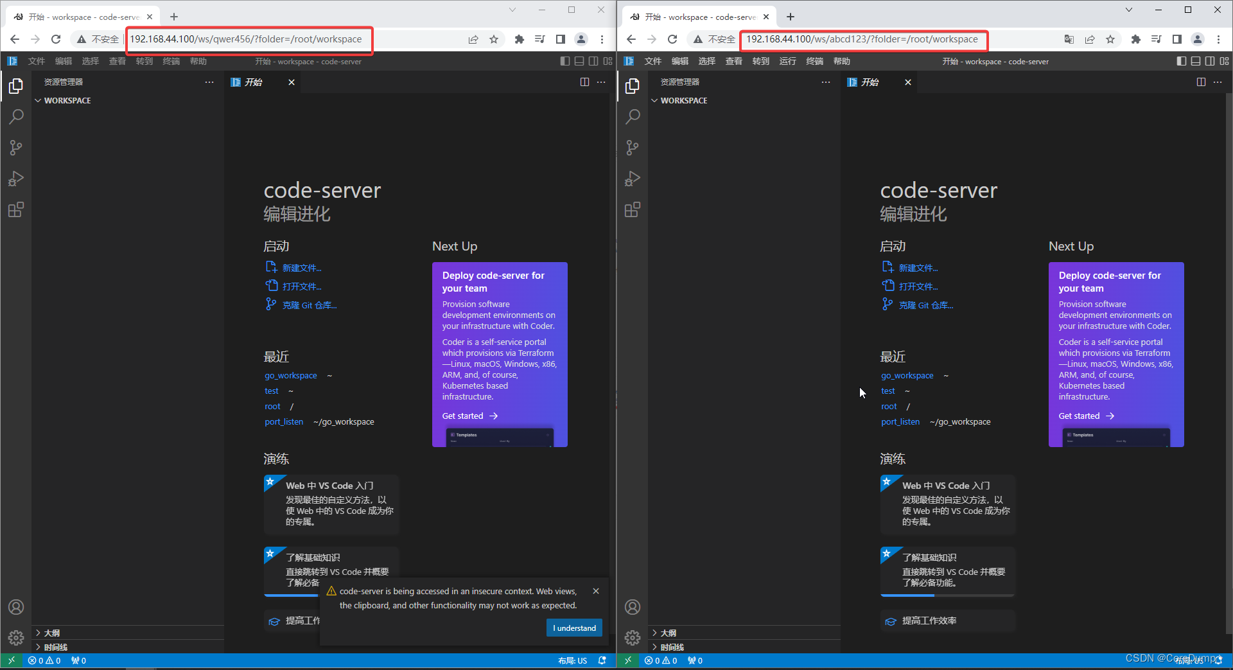Image resolution: width=1233 pixels, height=670 pixels.
Task: Open explorer more actions in left window
Action: pos(209,82)
